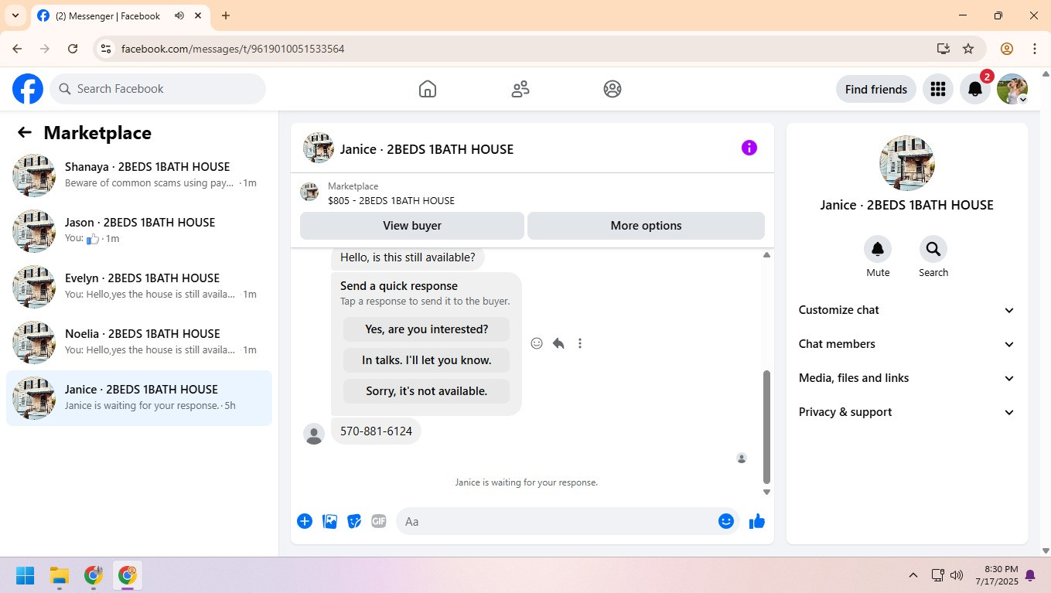The width and height of the screenshot is (1051, 593).
Task: Click the chat scrollbar thumb
Action: 766,427
